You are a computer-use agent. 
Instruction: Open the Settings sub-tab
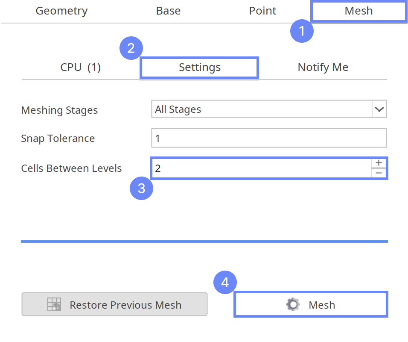pos(199,68)
